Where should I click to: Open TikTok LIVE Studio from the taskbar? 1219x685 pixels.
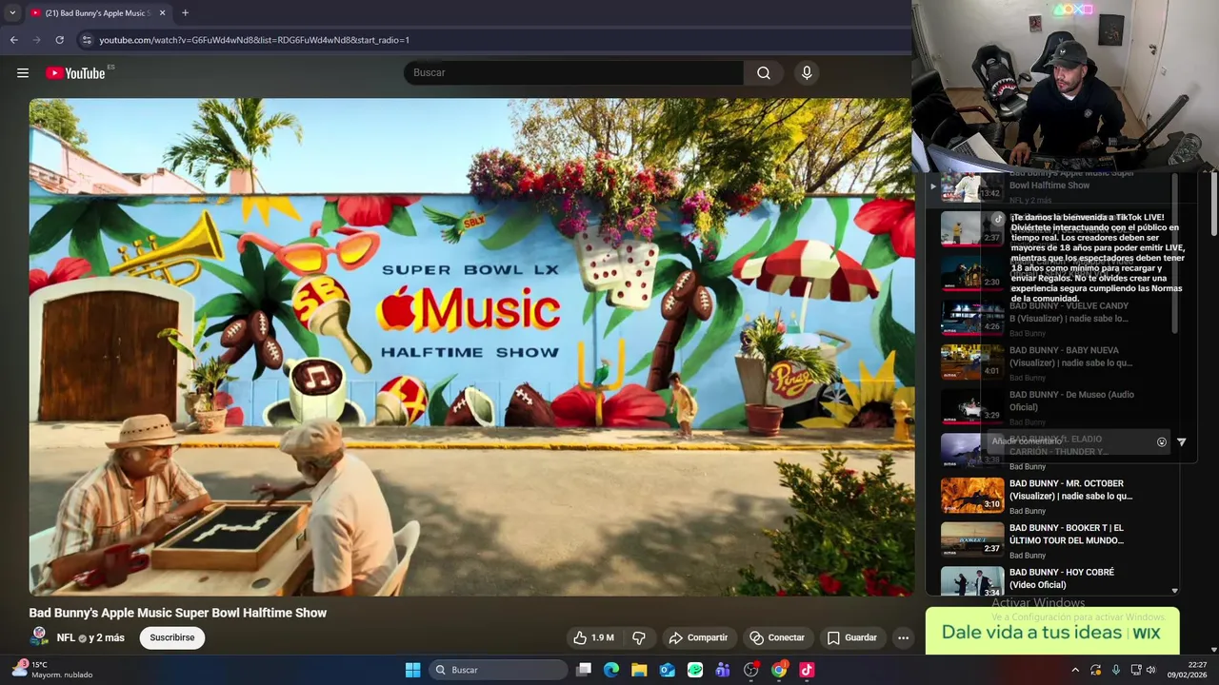click(807, 670)
